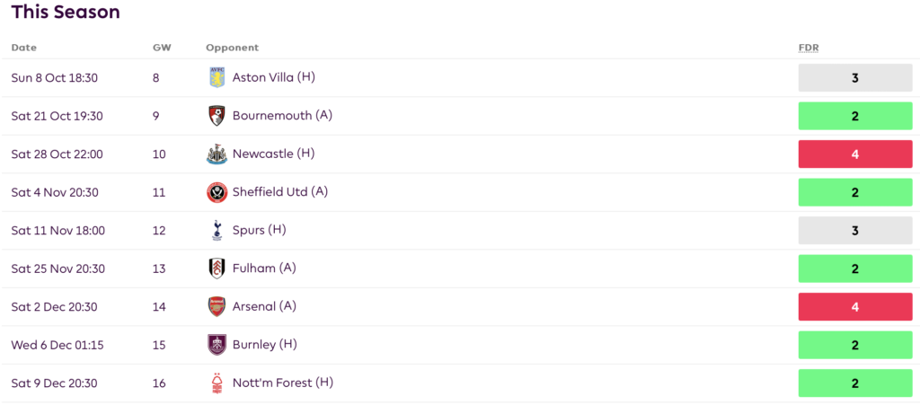
Task: Open the Arsenal (A) fixture link
Action: pyautogui.click(x=264, y=306)
